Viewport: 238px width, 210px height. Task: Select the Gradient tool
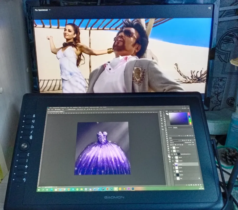(x=167, y=135)
